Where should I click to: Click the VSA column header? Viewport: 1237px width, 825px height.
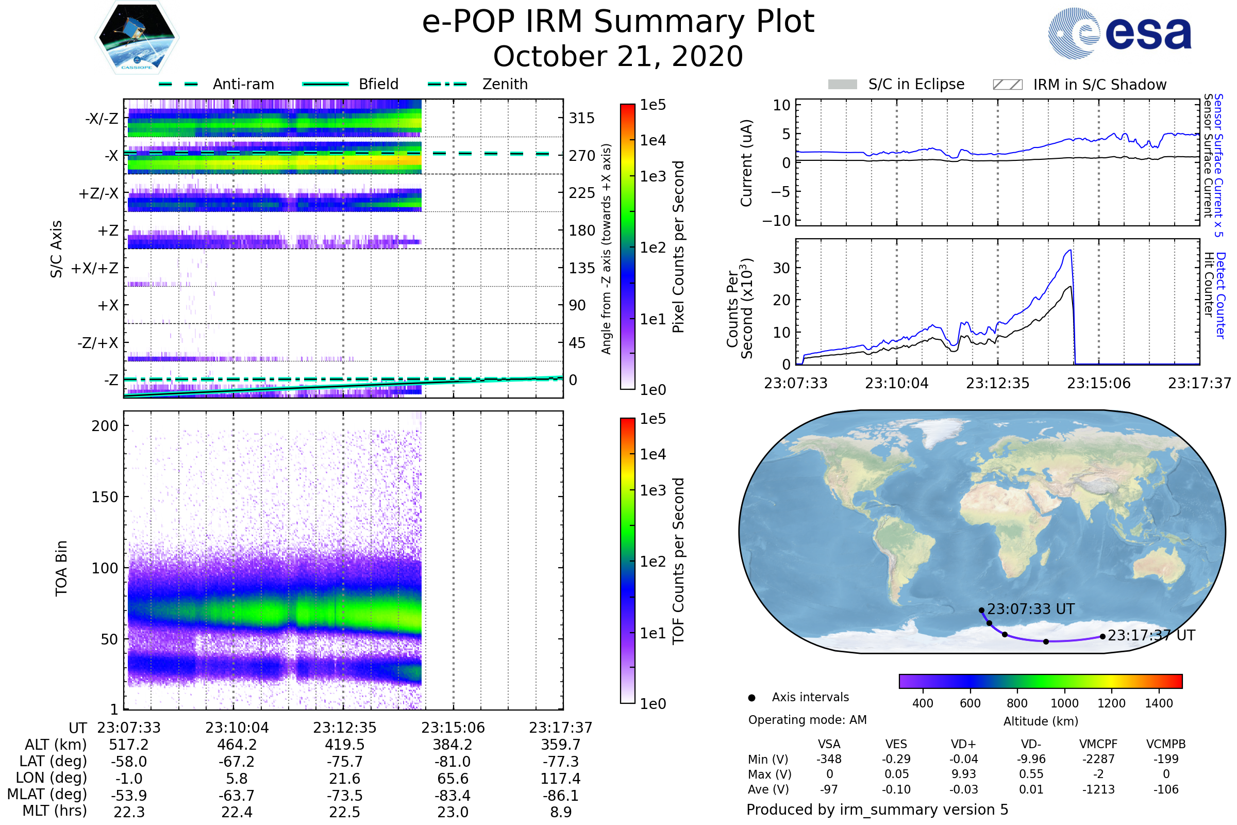tap(829, 744)
